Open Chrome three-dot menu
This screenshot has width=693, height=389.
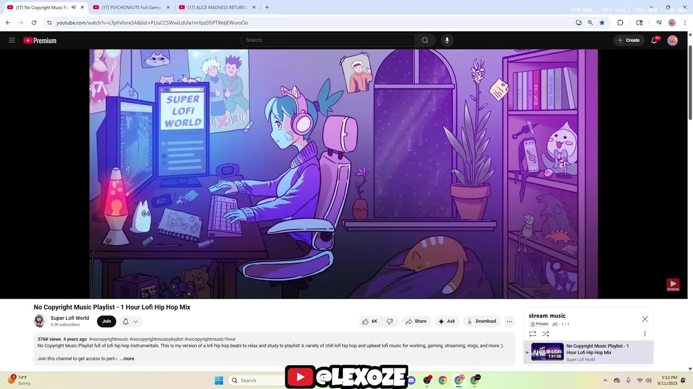685,23
